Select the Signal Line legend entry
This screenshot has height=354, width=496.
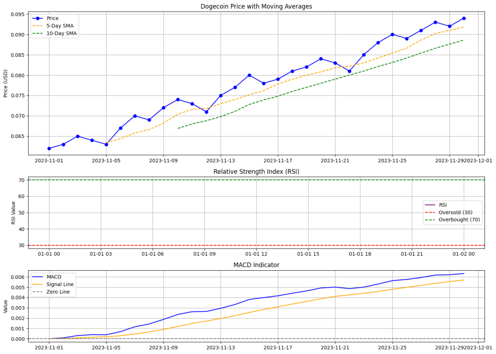pyautogui.click(x=57, y=284)
